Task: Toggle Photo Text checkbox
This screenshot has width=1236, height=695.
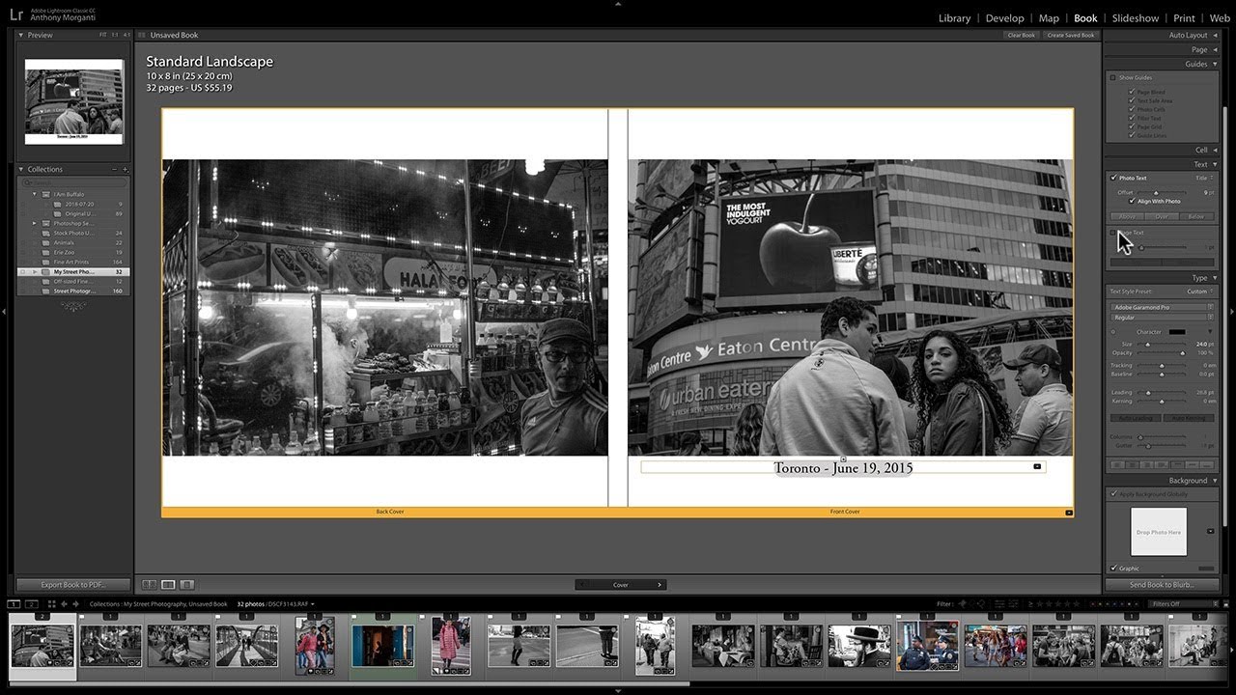Action: [x=1113, y=178]
